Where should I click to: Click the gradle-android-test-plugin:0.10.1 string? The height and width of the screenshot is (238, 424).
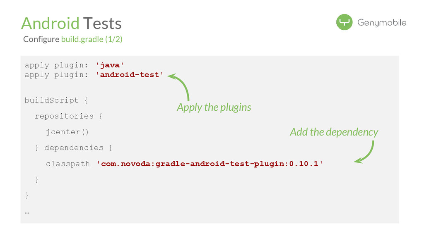(210, 164)
